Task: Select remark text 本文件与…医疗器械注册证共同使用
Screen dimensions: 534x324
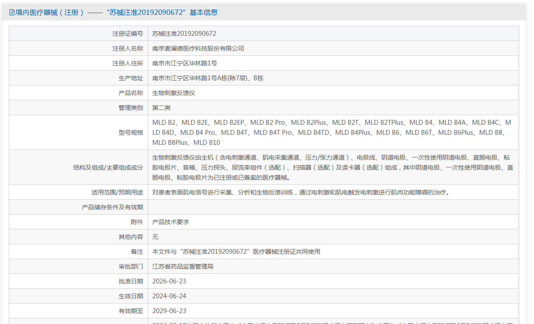Action: pyautogui.click(x=236, y=252)
